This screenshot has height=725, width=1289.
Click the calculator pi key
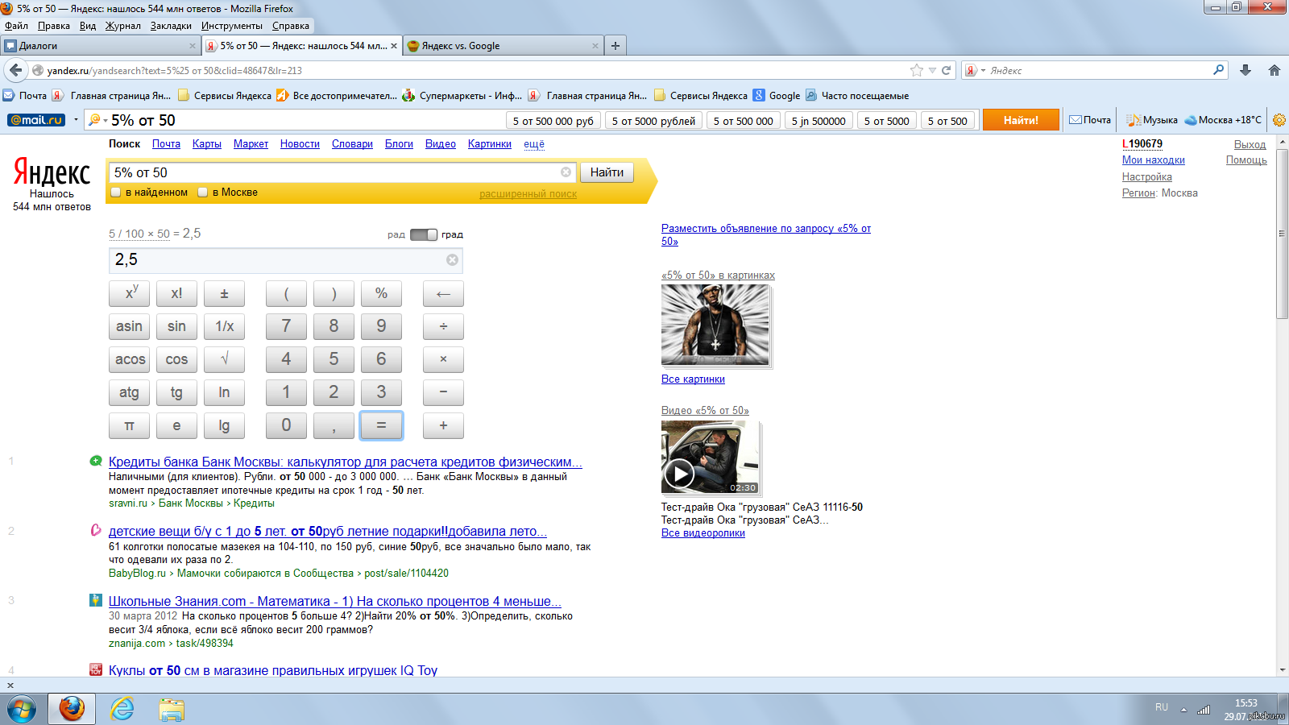coord(129,425)
